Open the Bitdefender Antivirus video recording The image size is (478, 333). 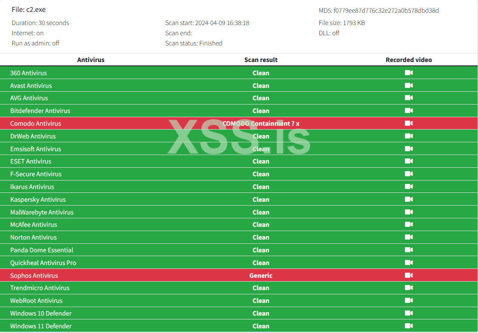(408, 110)
